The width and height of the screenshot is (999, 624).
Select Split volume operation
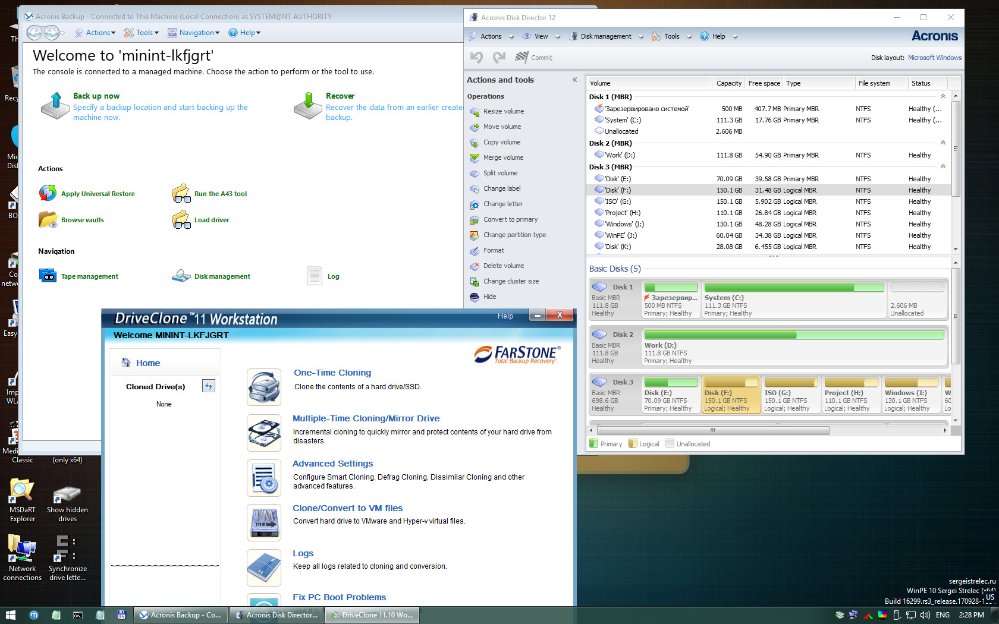coord(500,173)
